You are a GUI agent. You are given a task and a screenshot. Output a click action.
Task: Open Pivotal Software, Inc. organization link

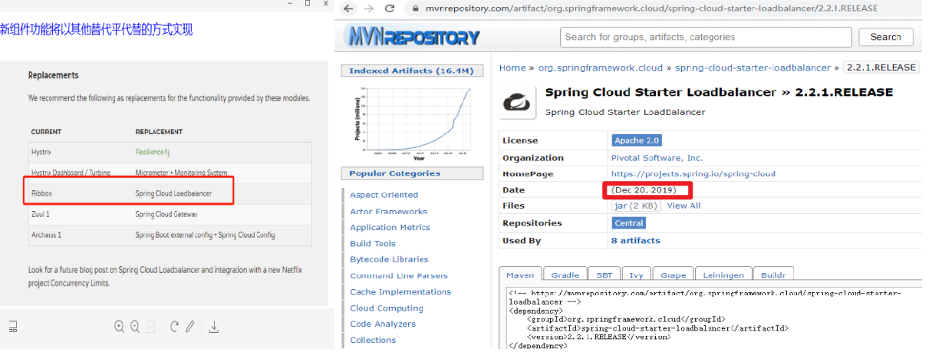click(657, 158)
